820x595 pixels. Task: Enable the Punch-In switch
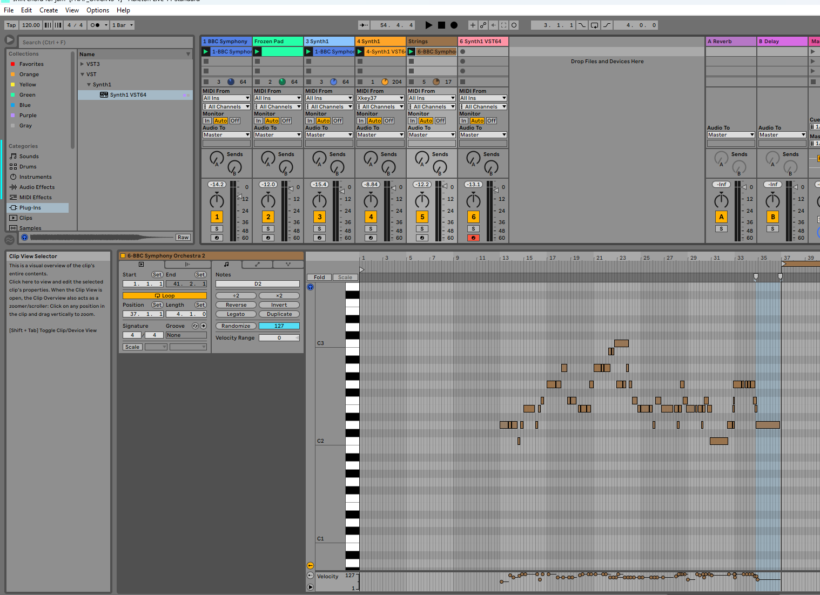pyautogui.click(x=582, y=25)
